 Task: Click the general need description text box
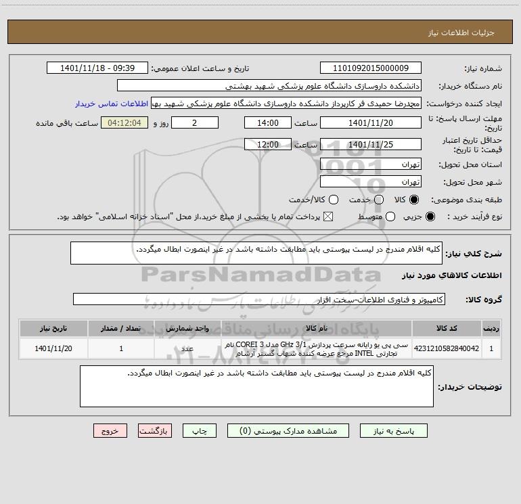[256, 253]
